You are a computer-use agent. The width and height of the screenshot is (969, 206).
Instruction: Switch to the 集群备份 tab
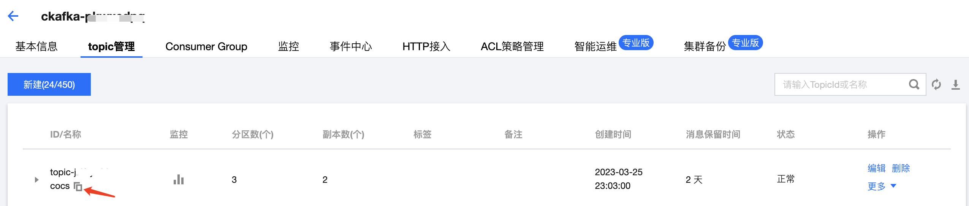(x=705, y=46)
